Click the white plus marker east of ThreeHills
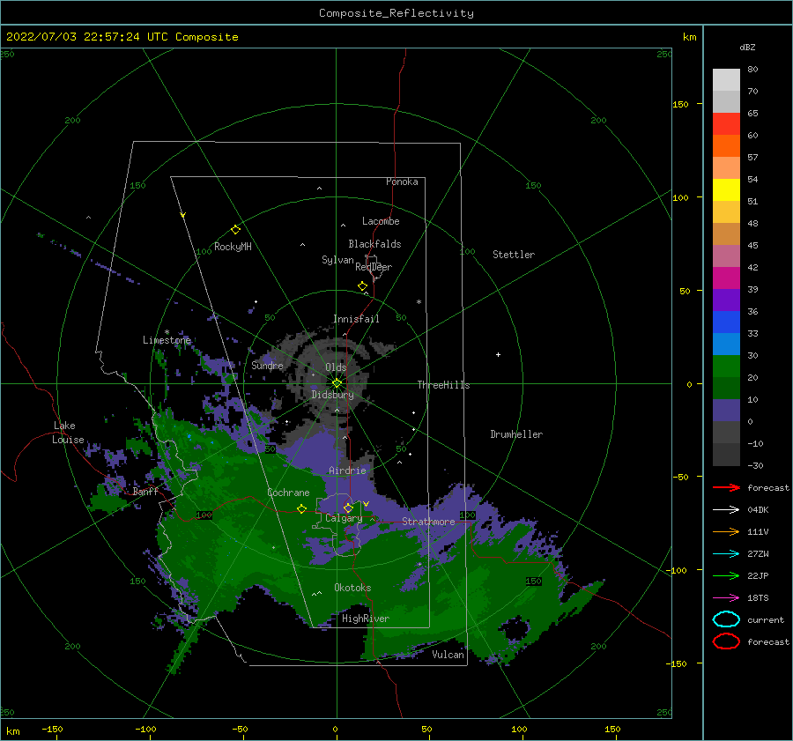Screen dimensions: 793x741 [x=498, y=354]
